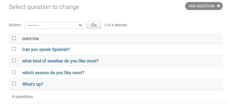Click the '0 of 4 selected' counter

click(x=116, y=25)
